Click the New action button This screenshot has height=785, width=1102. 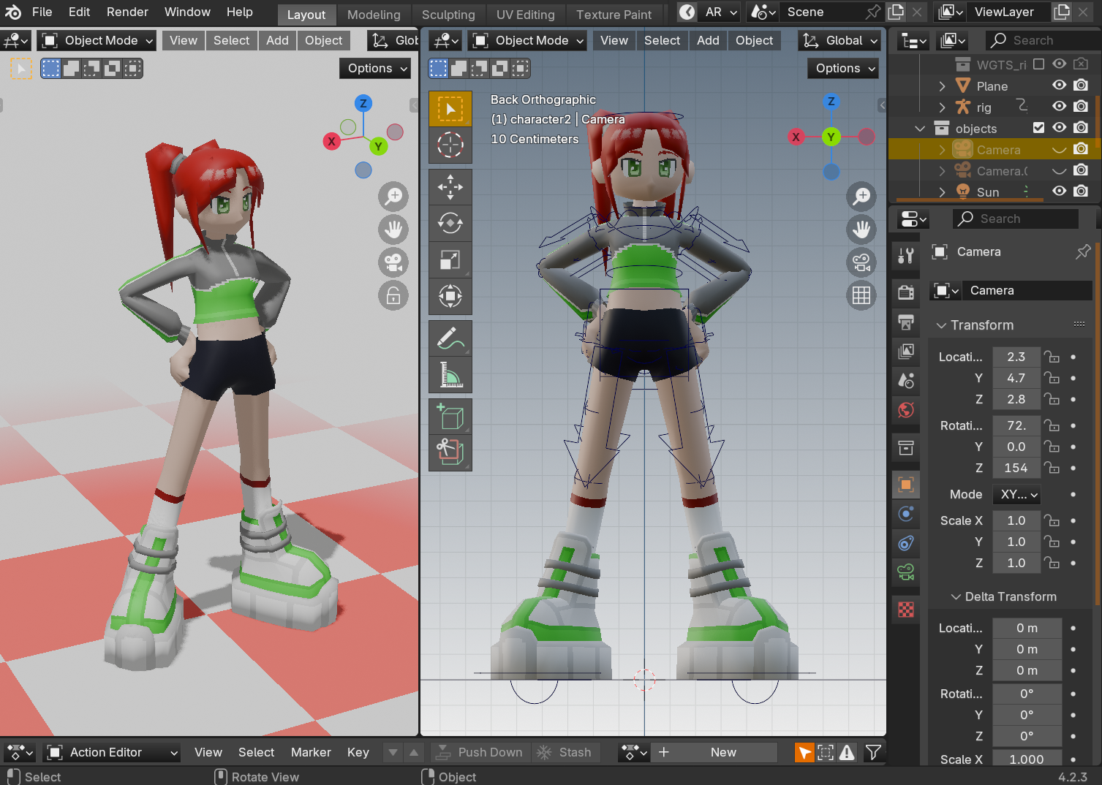(x=722, y=753)
